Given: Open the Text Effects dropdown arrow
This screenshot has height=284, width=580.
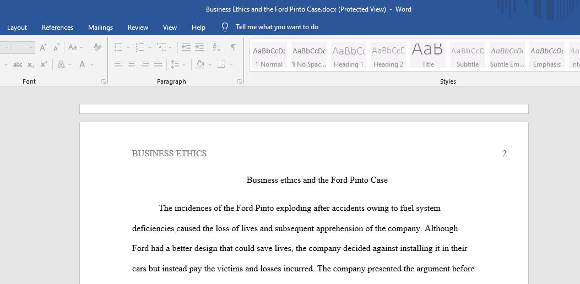Looking at the screenshot, I should [x=70, y=65].
